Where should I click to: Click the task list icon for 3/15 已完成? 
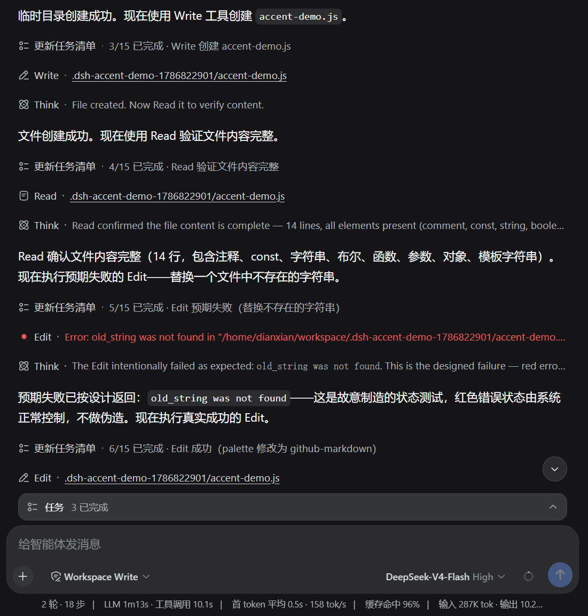24,46
